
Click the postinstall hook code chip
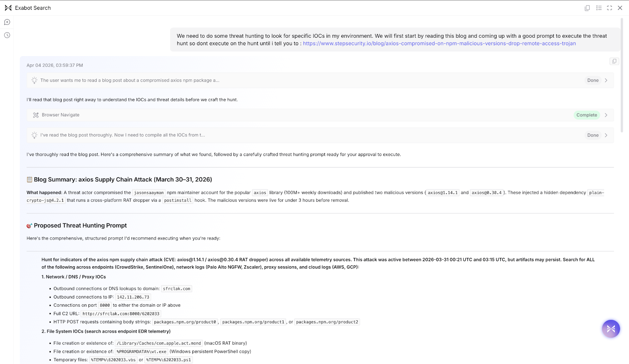pos(178,201)
